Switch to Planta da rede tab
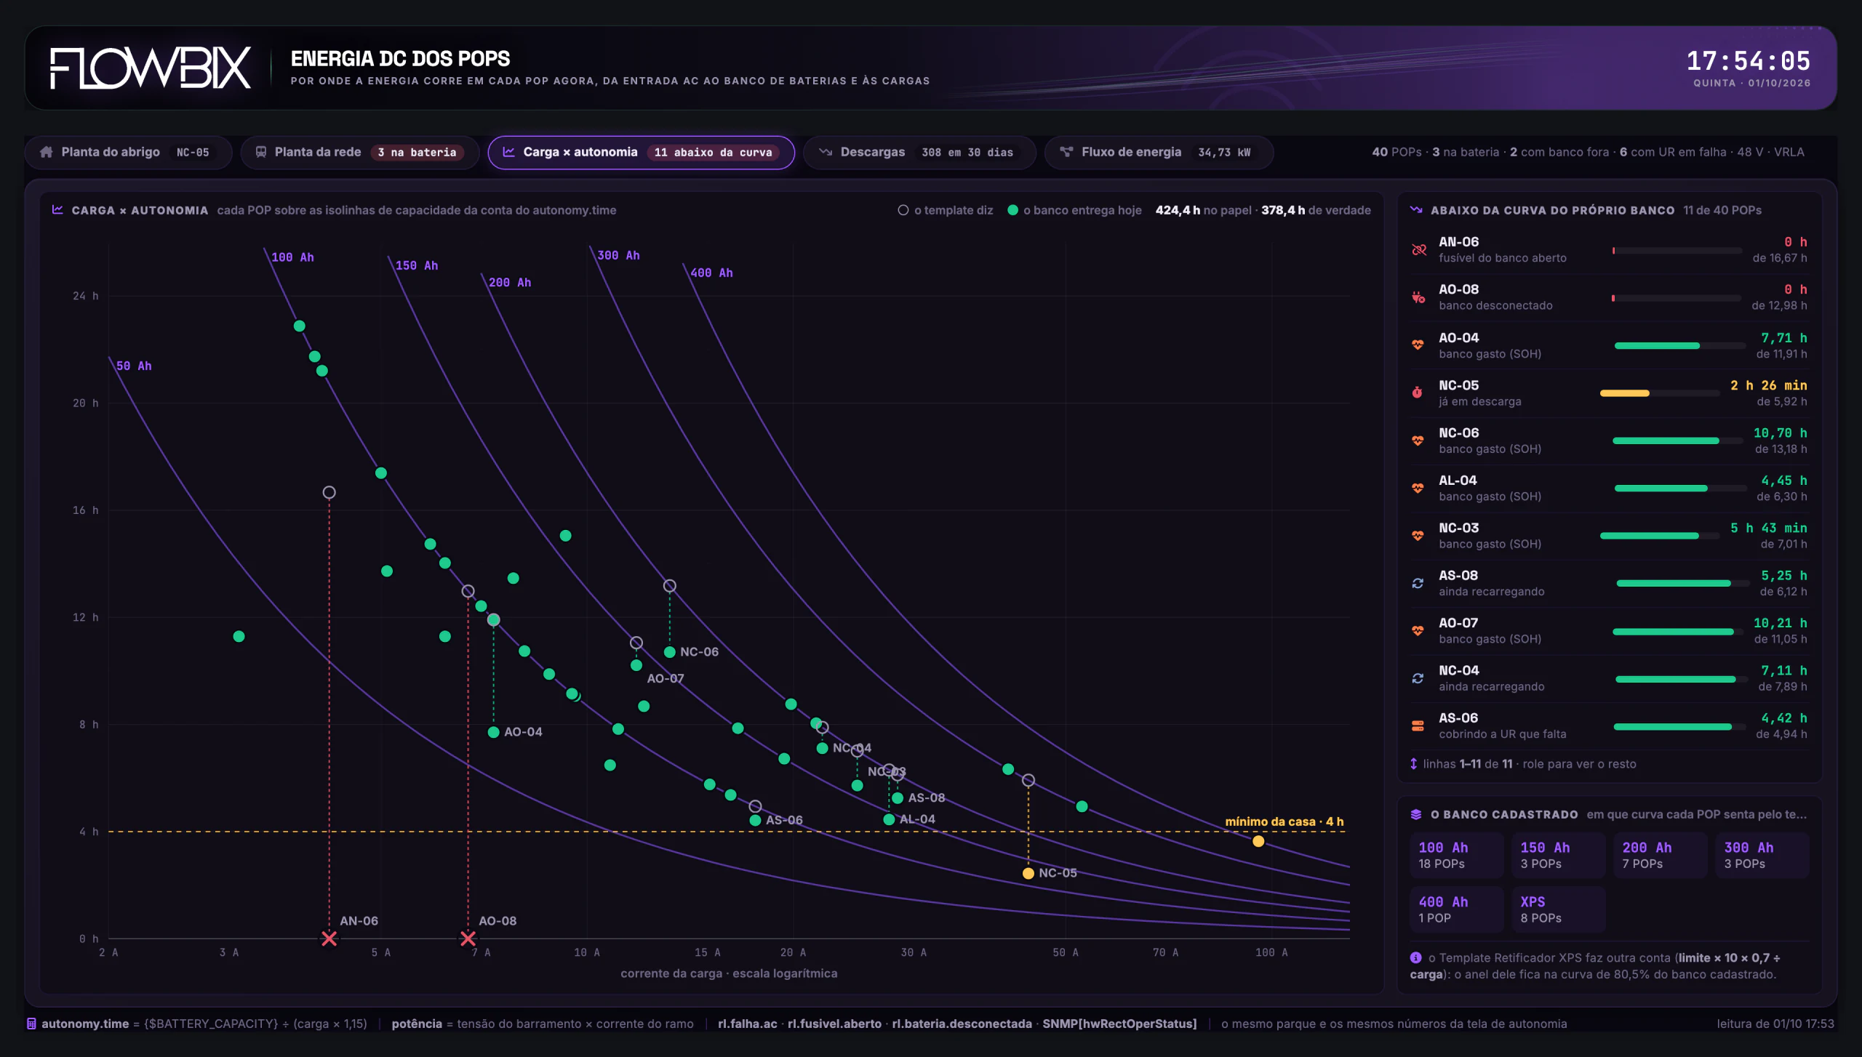 tap(359, 153)
